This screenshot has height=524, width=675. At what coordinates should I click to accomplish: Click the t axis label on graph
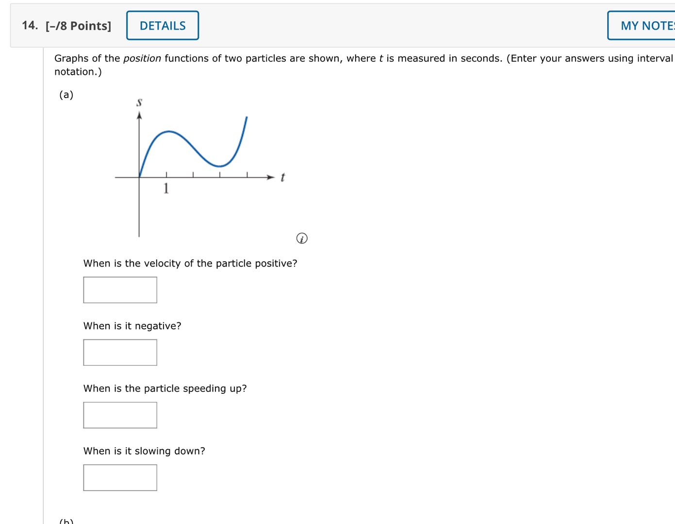coord(282,177)
